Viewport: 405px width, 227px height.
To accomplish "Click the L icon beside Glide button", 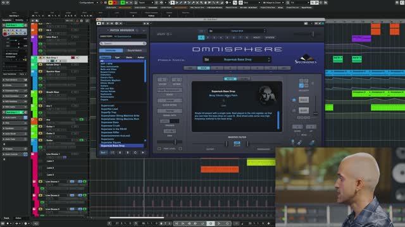I will tap(294, 110).
